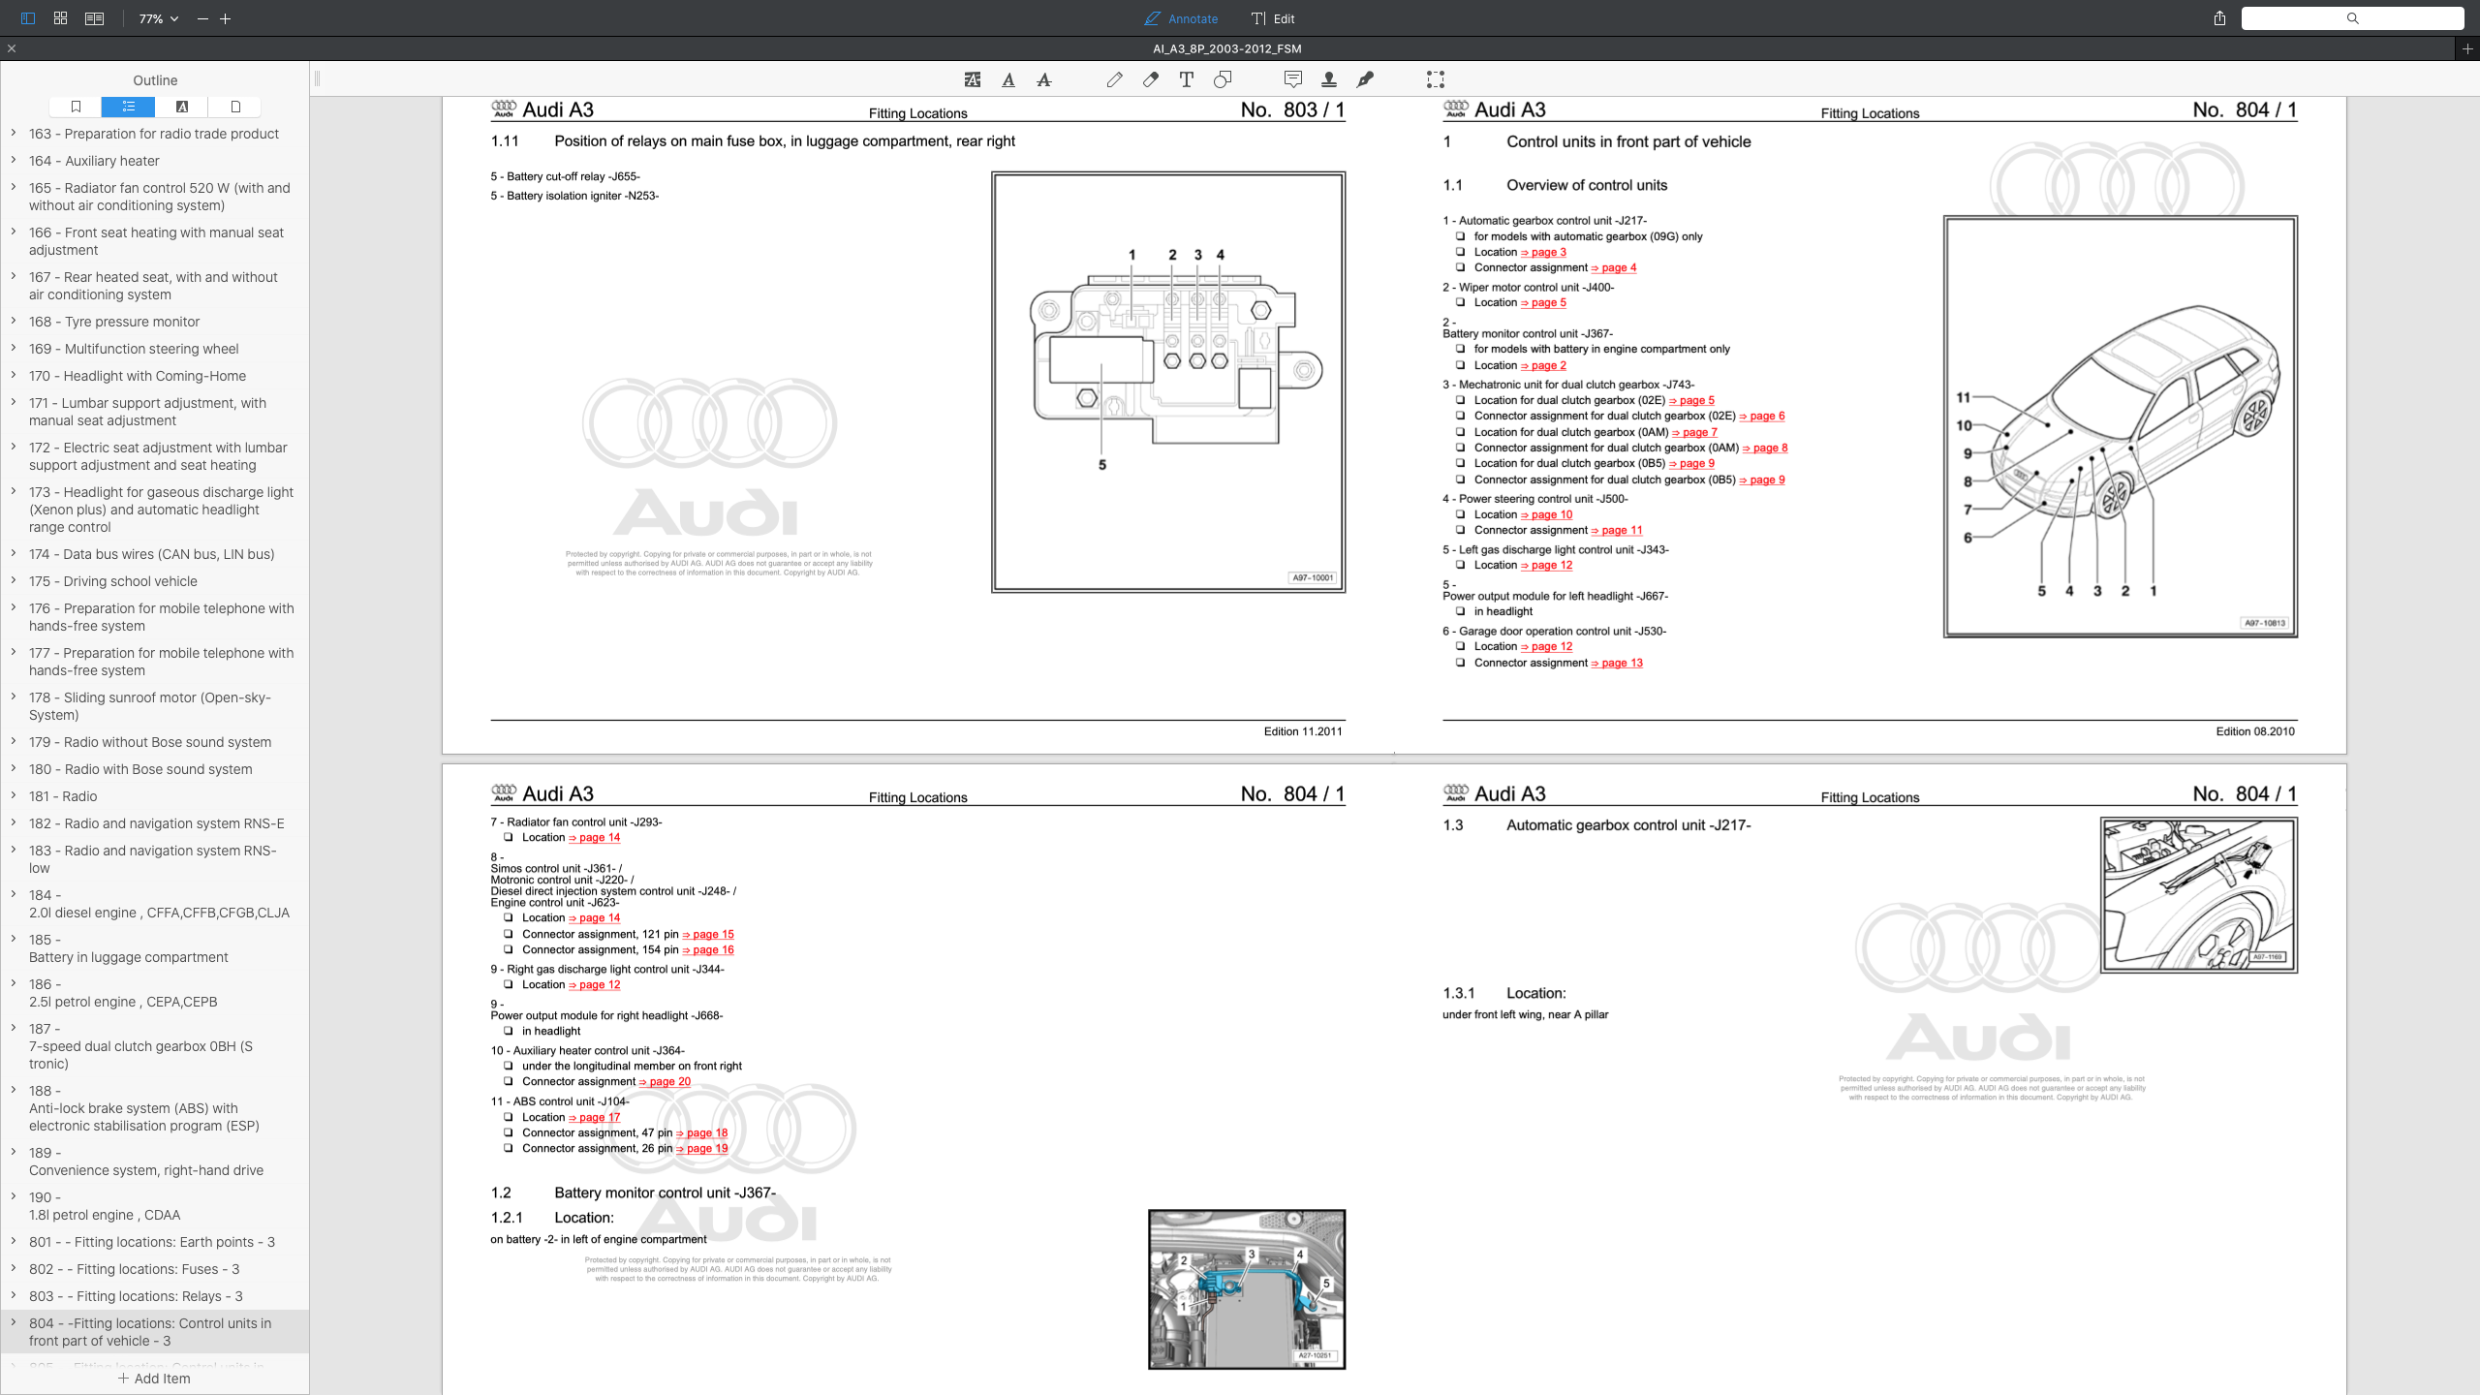Switch sidebar to Bookmarks view
Viewport: 2480px width, 1395px height.
click(75, 107)
